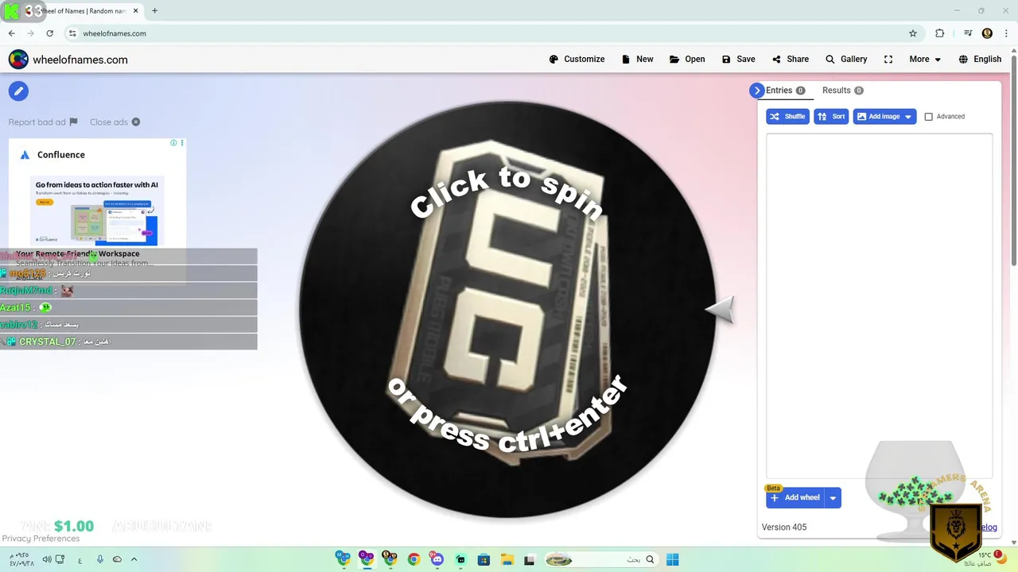The height and width of the screenshot is (572, 1018).
Task: Sort the entries
Action: (x=831, y=116)
